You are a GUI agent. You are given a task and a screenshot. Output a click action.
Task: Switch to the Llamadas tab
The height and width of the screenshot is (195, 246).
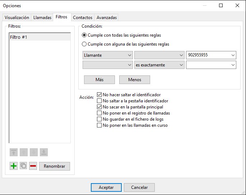pos(42,18)
